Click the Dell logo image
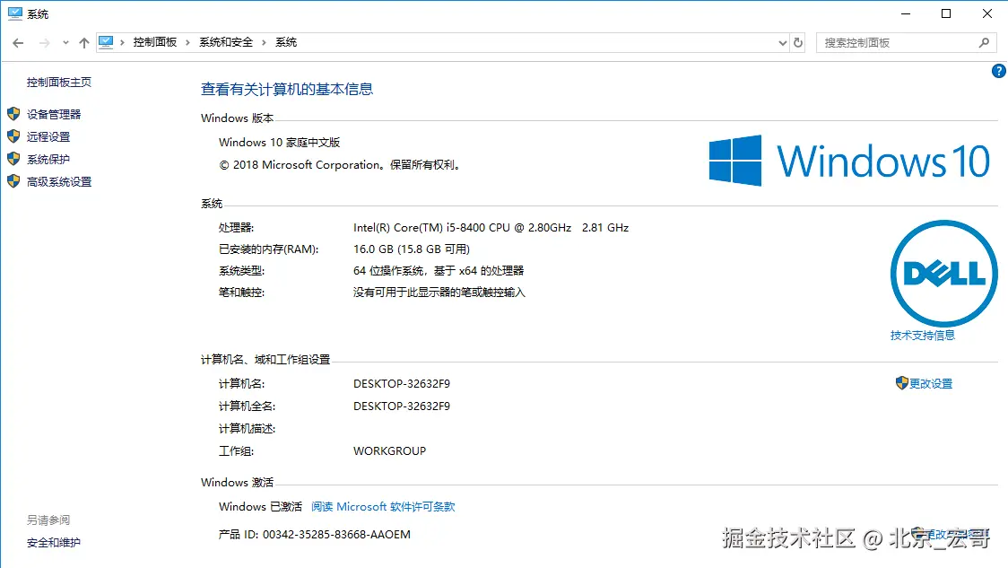 click(x=943, y=274)
